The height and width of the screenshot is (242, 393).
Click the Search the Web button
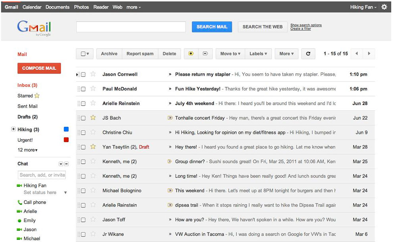(x=262, y=27)
